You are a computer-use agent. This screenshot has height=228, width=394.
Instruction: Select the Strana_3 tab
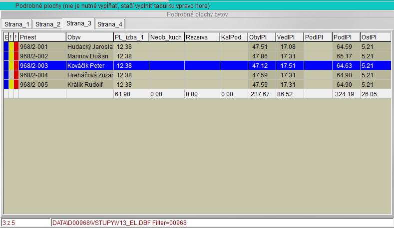tap(78, 23)
